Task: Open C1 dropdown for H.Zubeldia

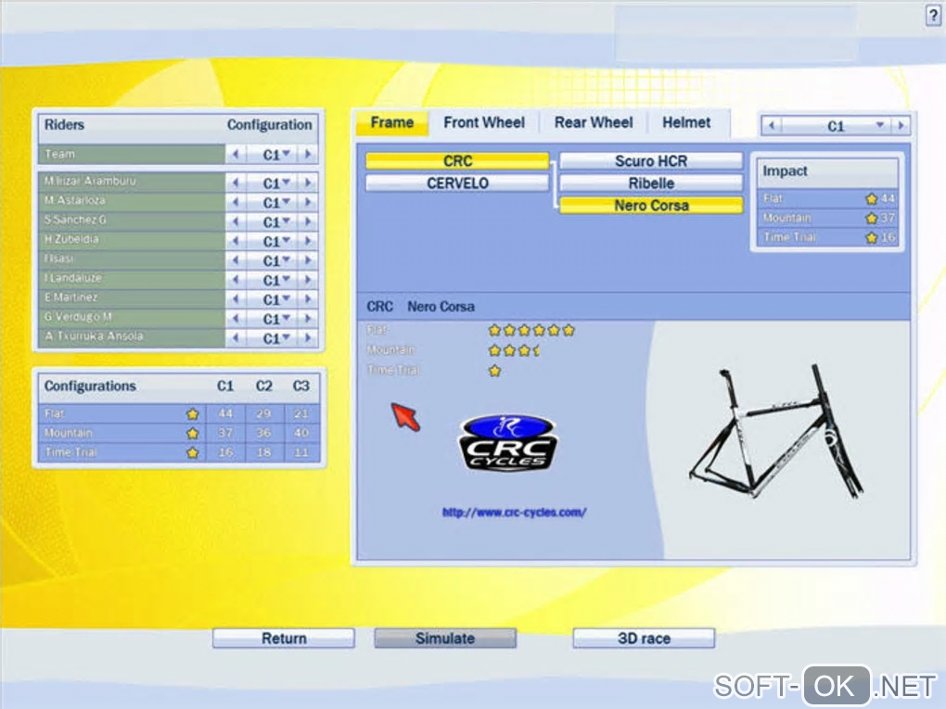Action: [x=272, y=241]
